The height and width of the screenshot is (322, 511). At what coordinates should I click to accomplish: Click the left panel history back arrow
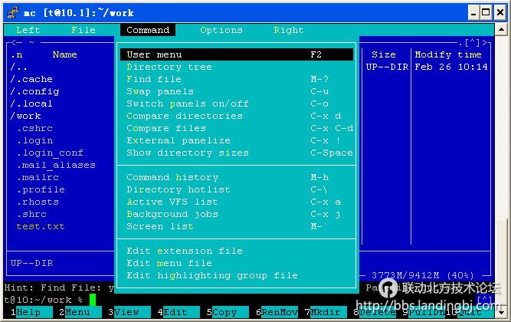click(13, 43)
